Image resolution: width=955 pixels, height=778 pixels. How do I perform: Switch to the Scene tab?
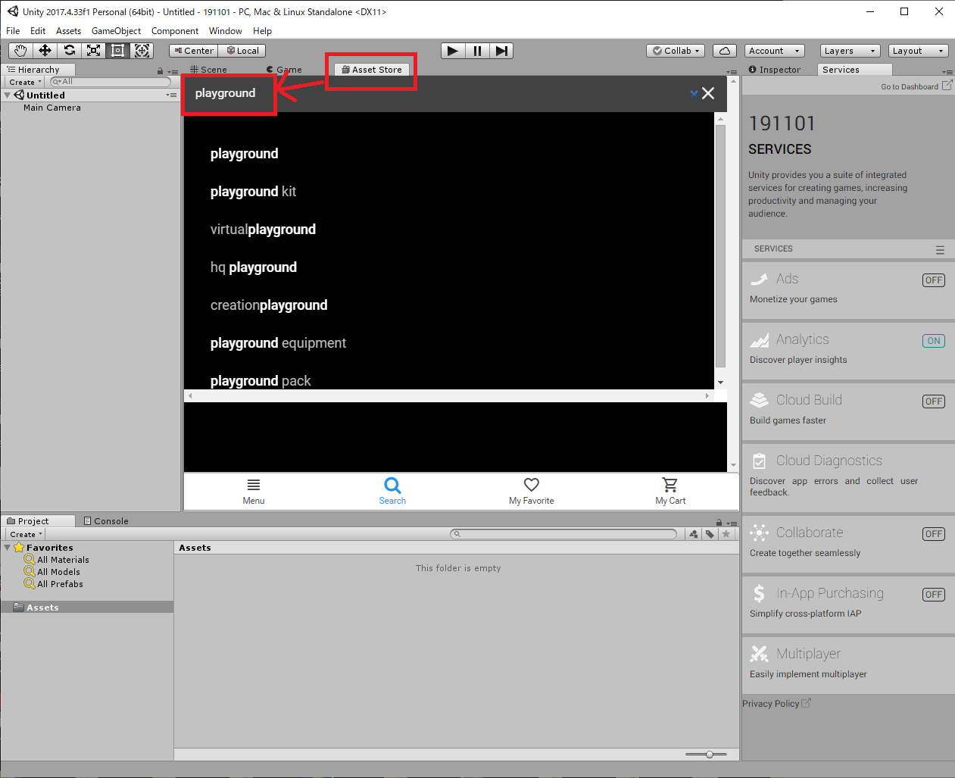click(x=208, y=70)
